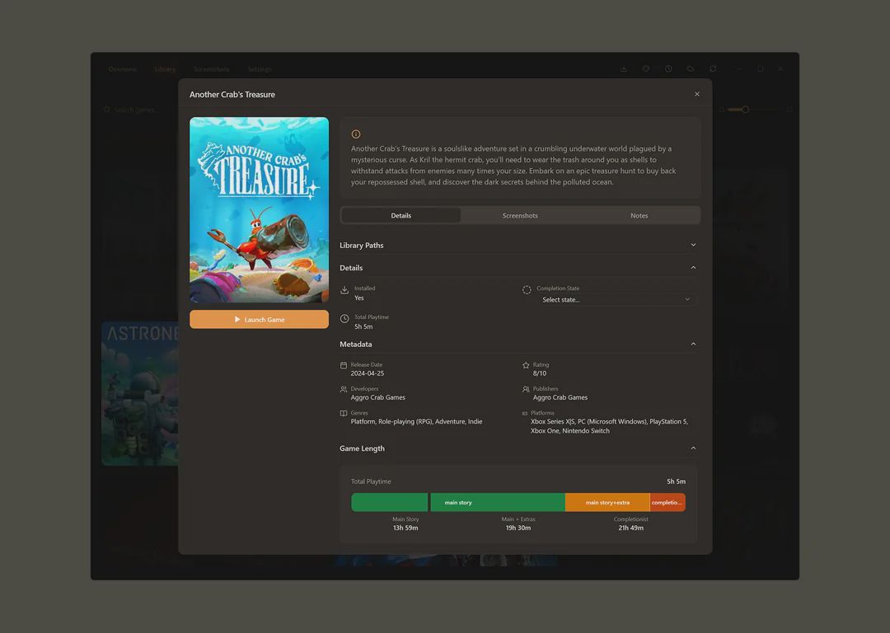Open the Settings tab in the background window

coord(260,69)
